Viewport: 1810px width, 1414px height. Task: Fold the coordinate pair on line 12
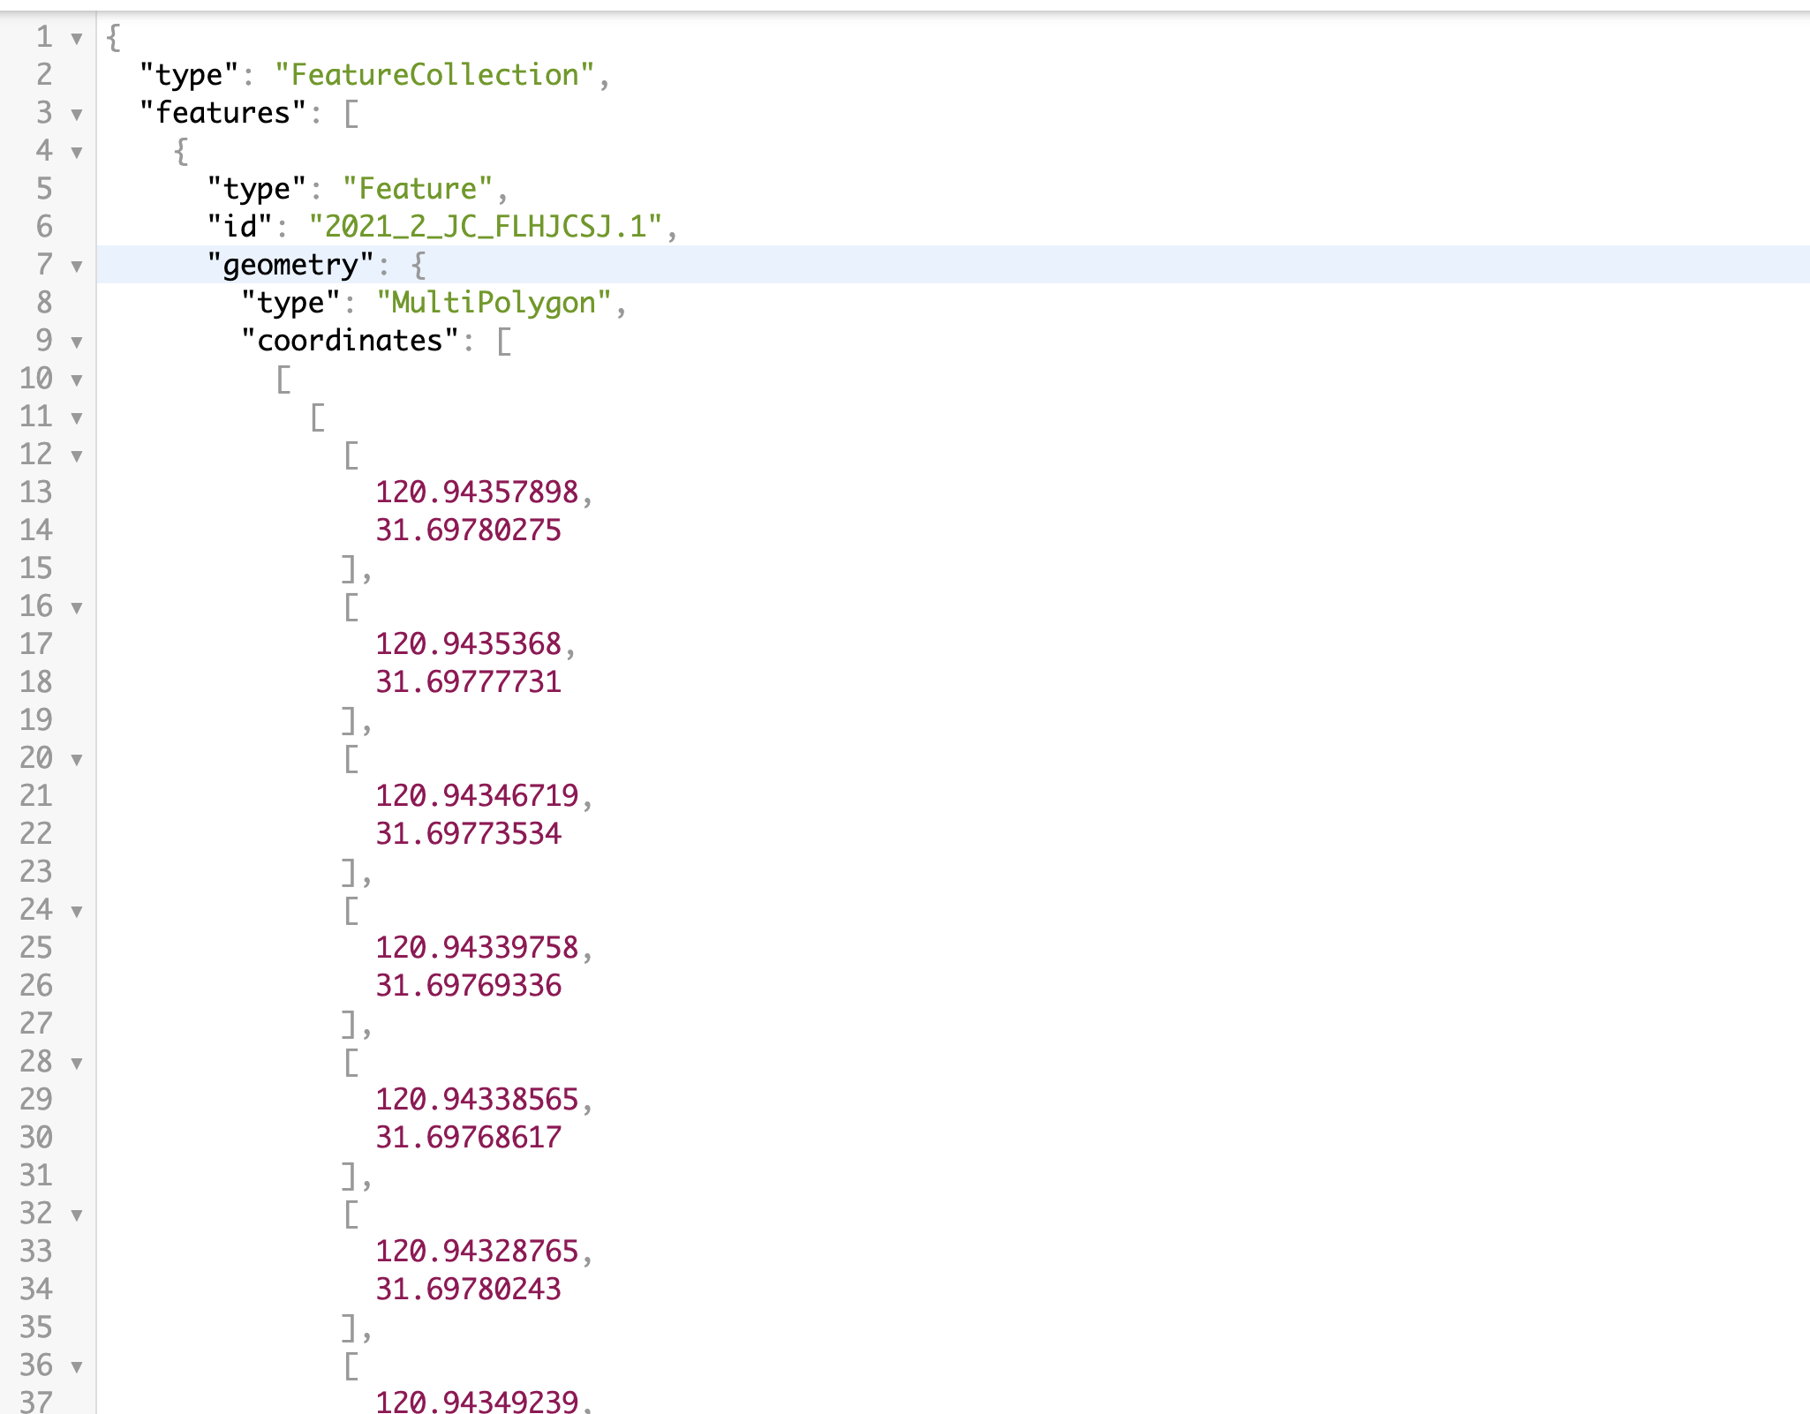[x=77, y=455]
